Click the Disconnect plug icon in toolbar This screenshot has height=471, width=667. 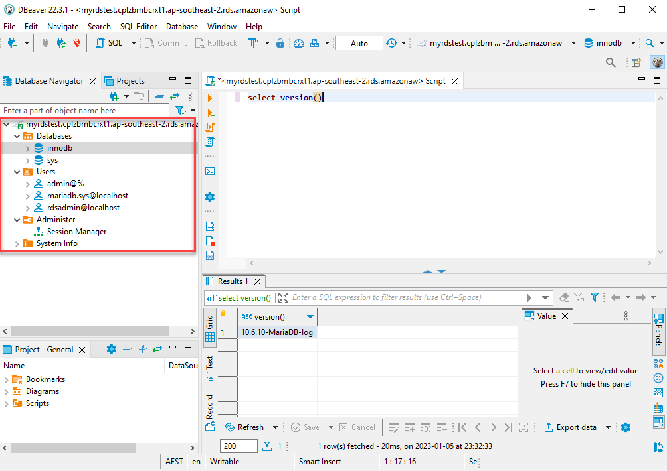pos(45,43)
